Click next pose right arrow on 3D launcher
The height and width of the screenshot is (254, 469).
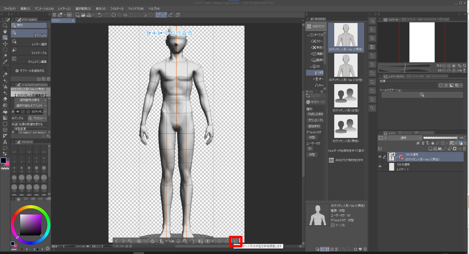point(123,242)
